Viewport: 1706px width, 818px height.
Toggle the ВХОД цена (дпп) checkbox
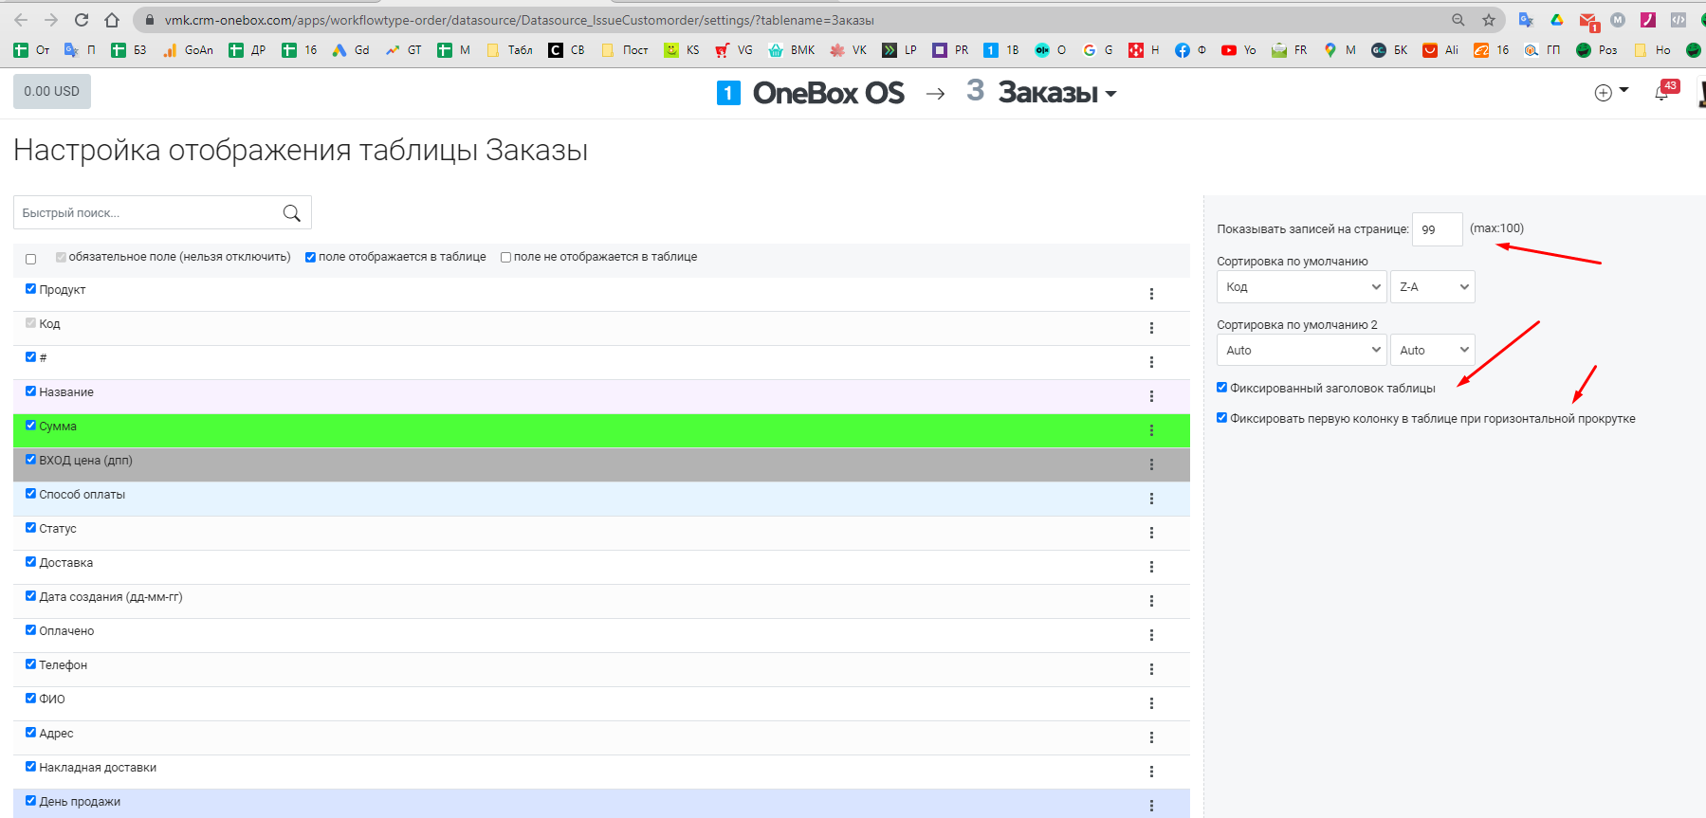[x=30, y=460]
